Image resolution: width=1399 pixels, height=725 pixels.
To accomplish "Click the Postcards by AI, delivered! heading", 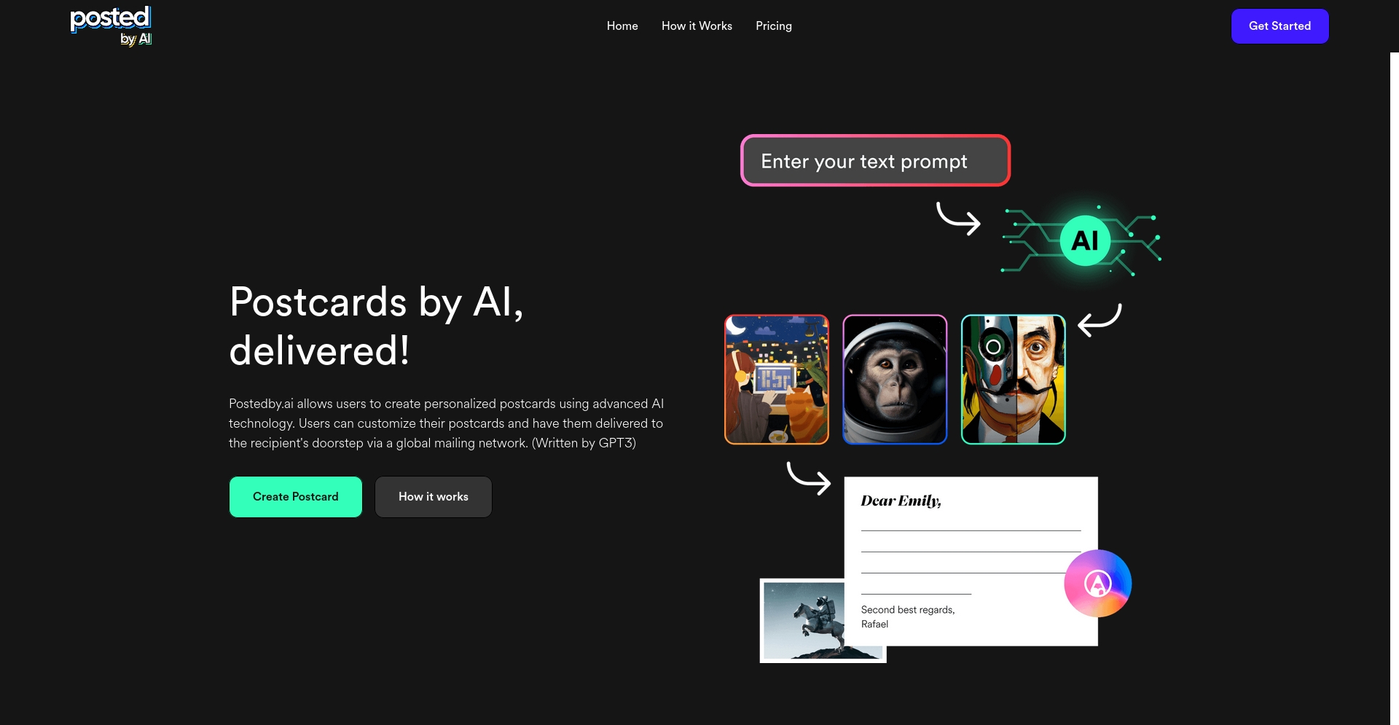I will click(x=376, y=326).
